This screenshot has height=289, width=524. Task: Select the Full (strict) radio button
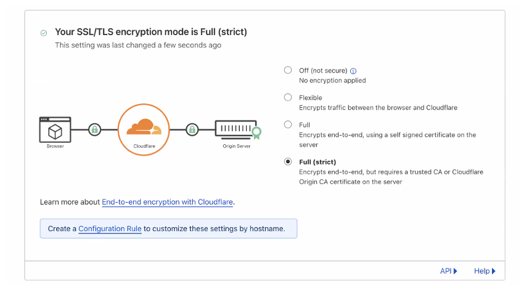288,161
